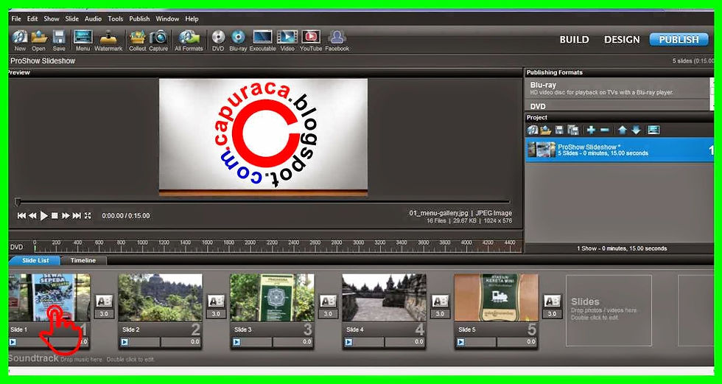Viewport: 722px width, 384px height.
Task: Open the Audio menu
Action: coord(93,19)
